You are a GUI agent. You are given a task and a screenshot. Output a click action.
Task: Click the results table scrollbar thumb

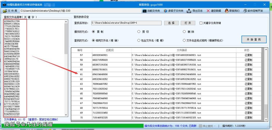tap(266, 111)
